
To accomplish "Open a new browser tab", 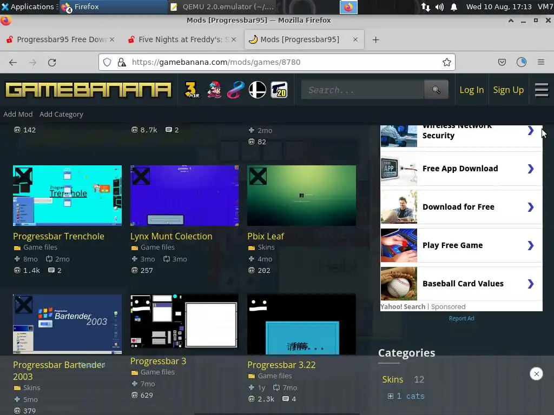I will pos(375,40).
